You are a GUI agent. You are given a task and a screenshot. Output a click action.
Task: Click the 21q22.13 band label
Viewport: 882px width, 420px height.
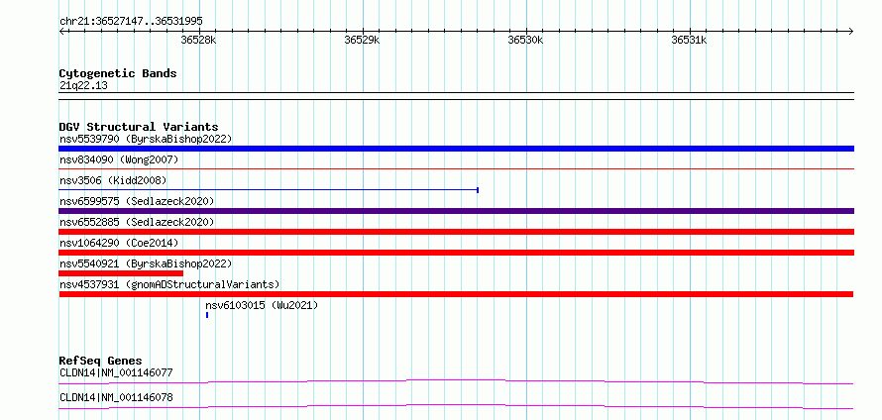83,86
